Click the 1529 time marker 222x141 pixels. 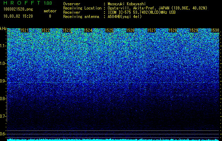[194, 30]
